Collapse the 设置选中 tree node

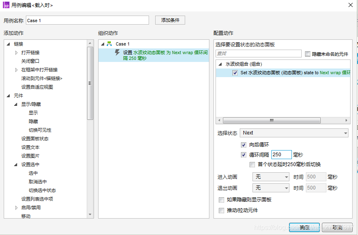point(16,164)
